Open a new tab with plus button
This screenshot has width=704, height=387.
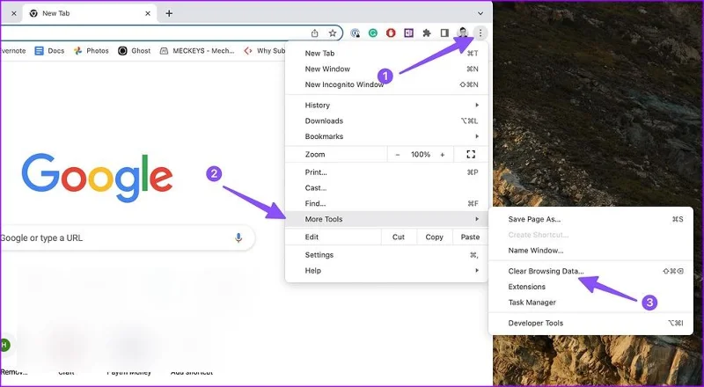[x=169, y=13]
